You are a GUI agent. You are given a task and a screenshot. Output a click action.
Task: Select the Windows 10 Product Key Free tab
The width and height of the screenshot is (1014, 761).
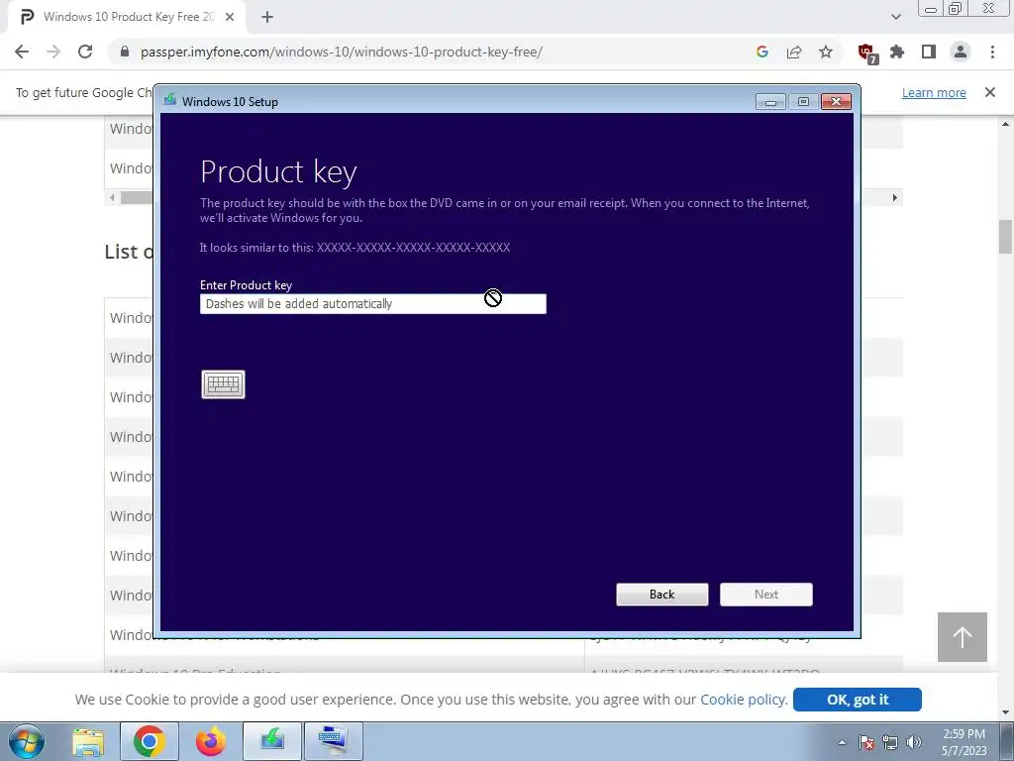click(x=128, y=17)
